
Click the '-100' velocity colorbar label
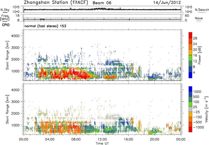pyautogui.click(x=197, y=117)
